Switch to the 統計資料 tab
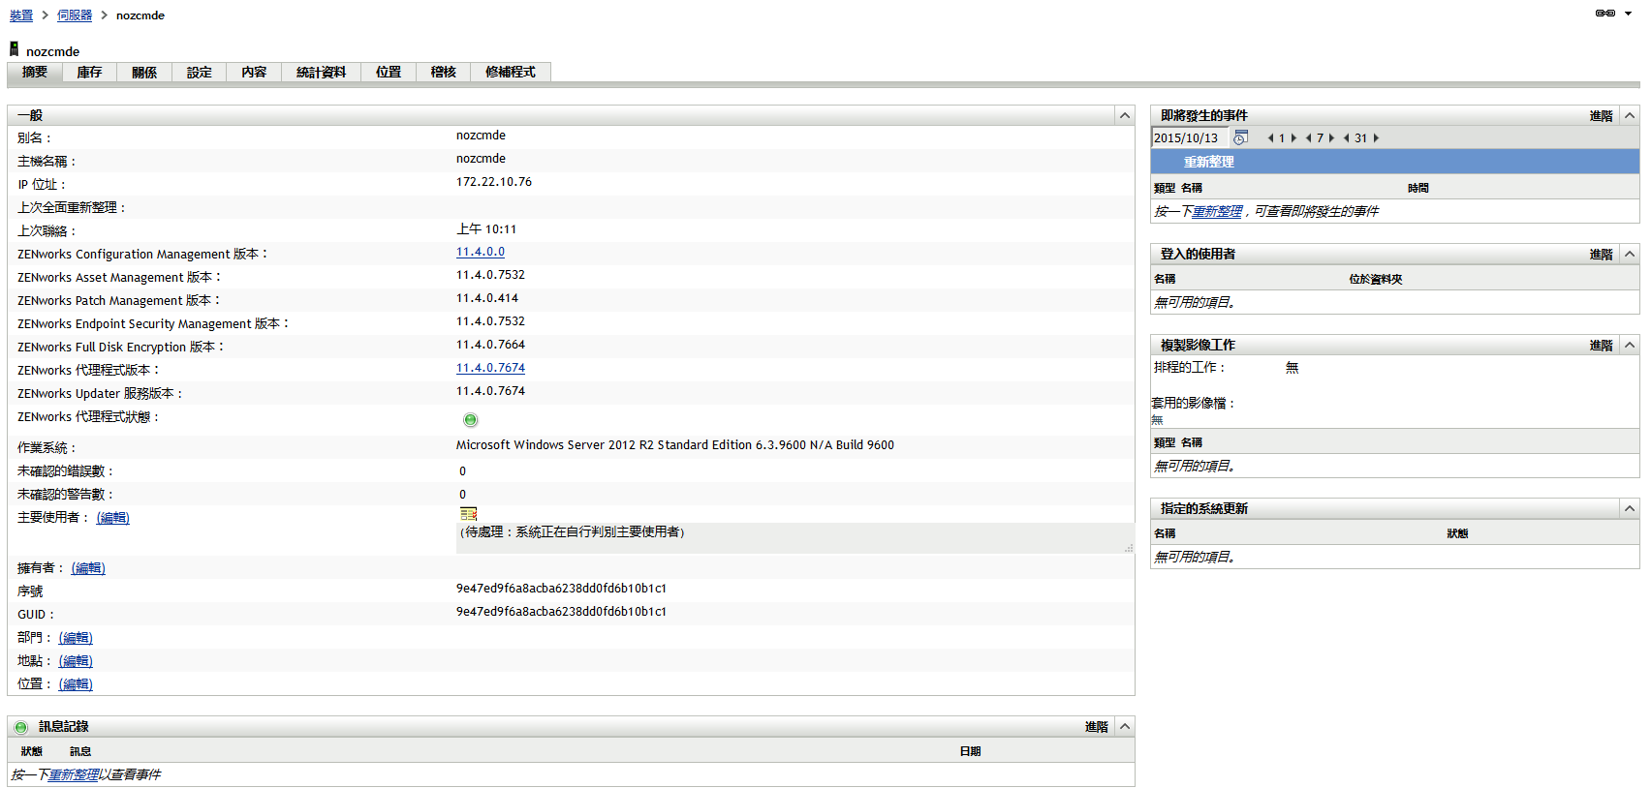Viewport: 1651px width, 788px height. coord(321,73)
